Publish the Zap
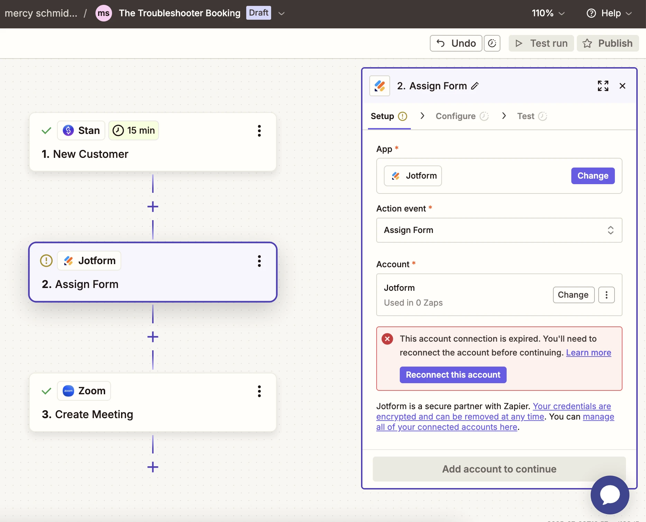The image size is (646, 522). [608, 43]
